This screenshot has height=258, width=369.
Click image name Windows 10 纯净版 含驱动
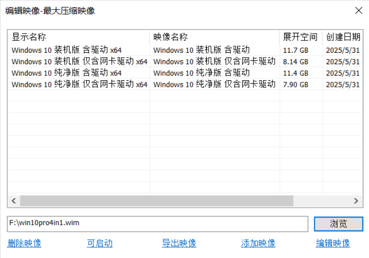pos(201,73)
